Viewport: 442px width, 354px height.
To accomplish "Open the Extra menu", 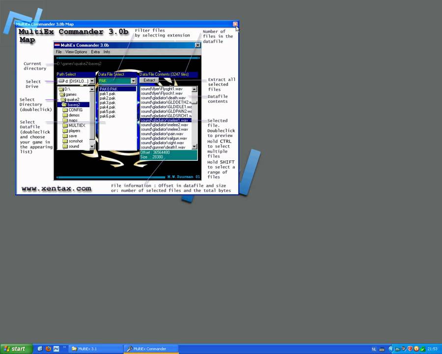I will click(x=95, y=52).
